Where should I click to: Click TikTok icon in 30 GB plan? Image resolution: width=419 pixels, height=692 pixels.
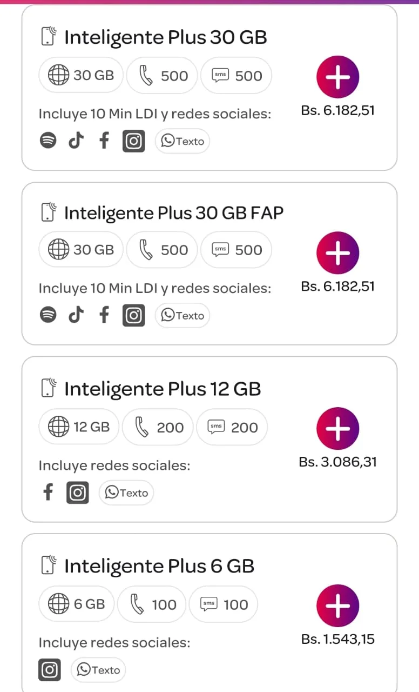click(76, 141)
